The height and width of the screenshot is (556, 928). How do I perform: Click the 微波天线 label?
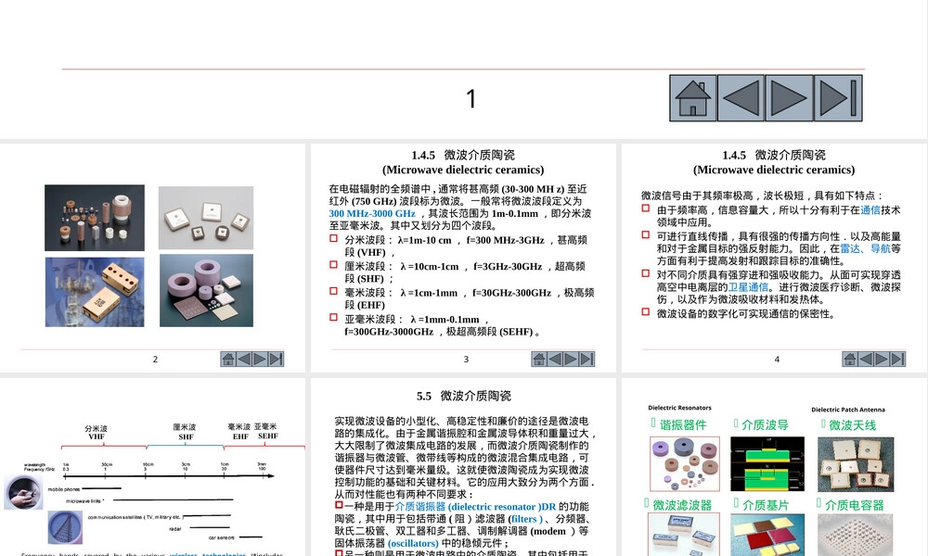point(853,424)
